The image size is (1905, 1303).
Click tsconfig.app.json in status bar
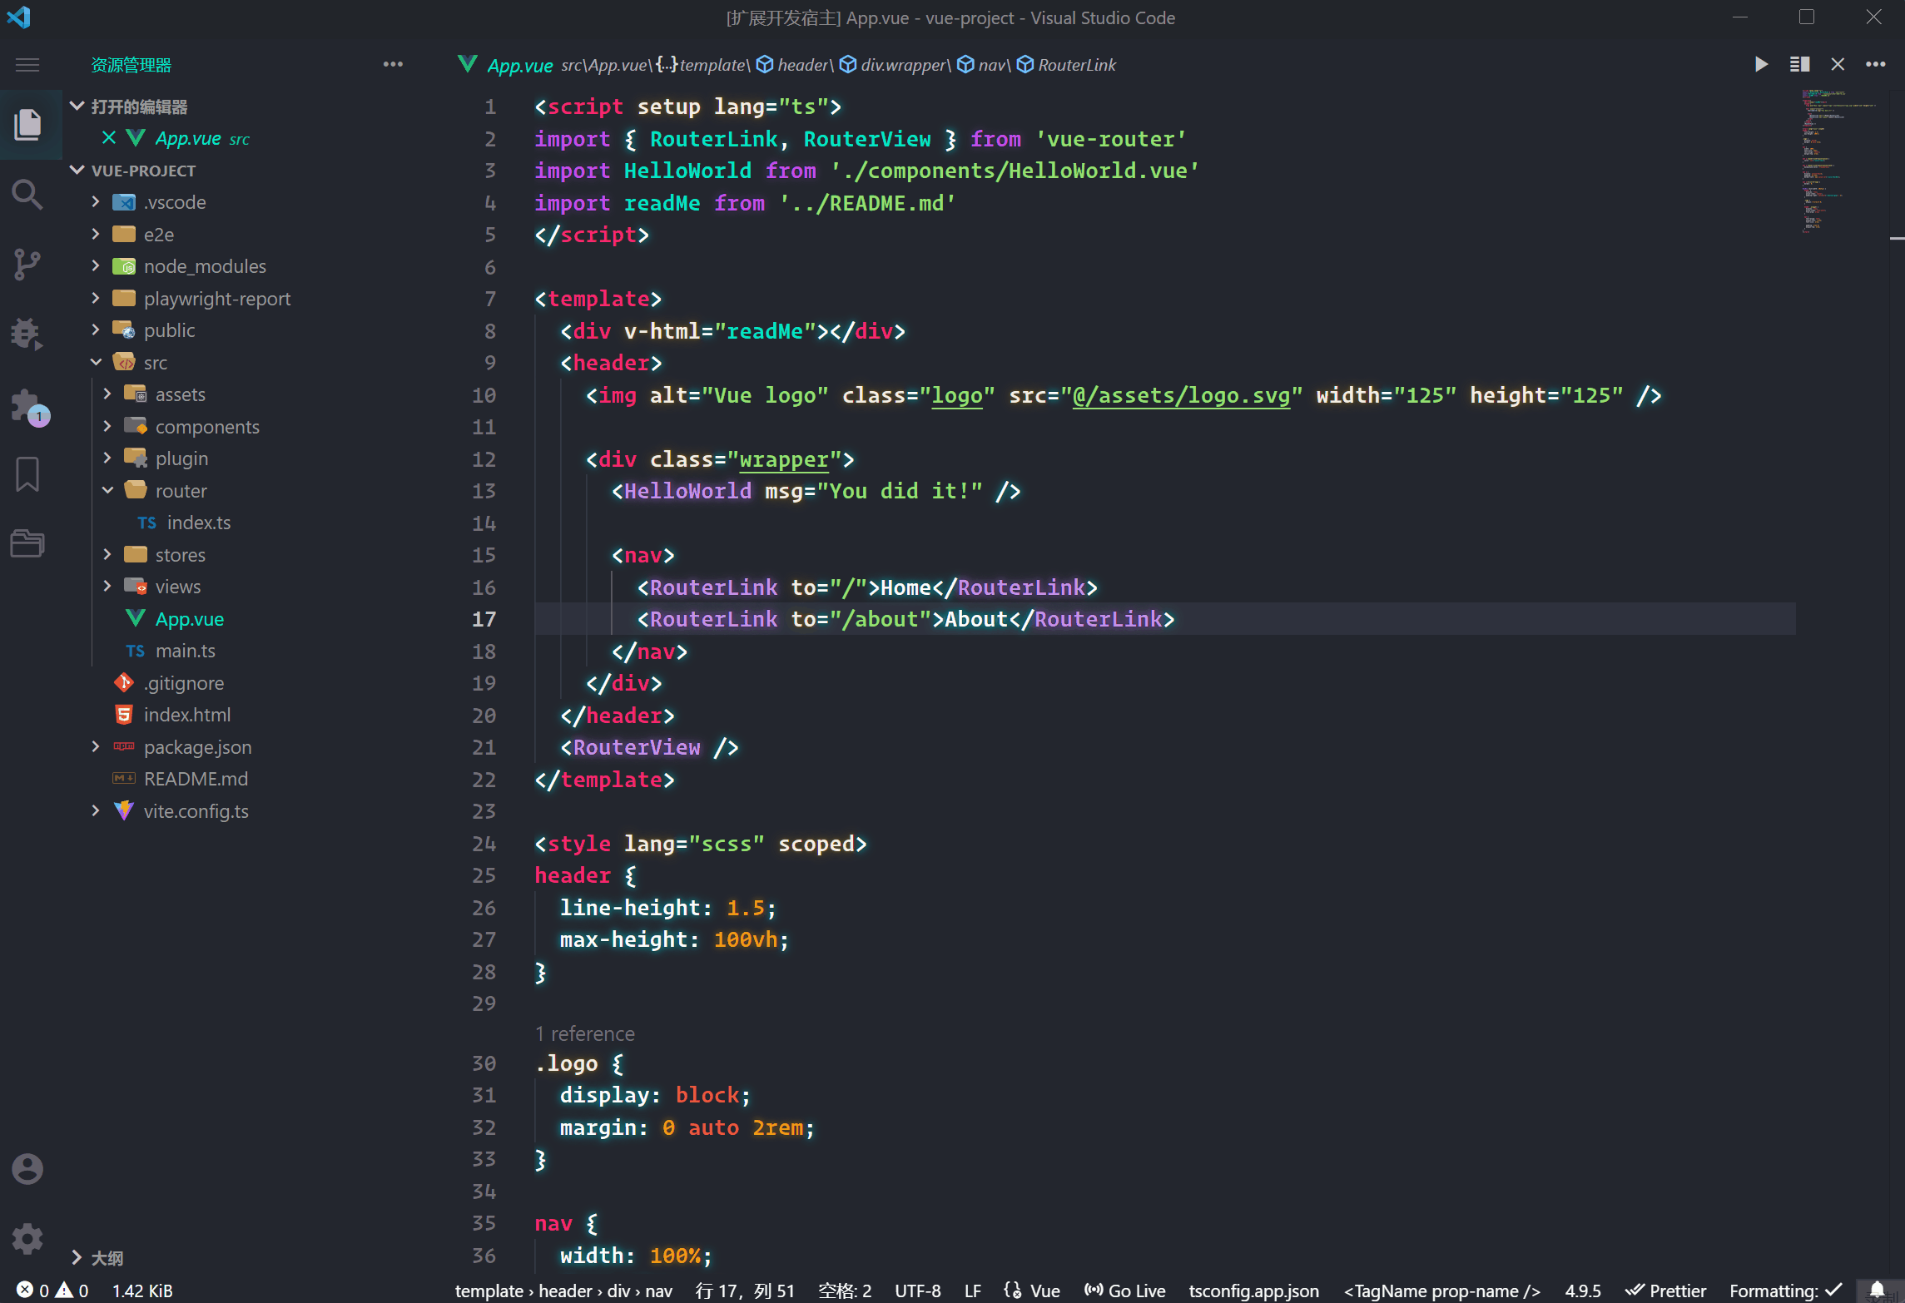tap(1254, 1291)
